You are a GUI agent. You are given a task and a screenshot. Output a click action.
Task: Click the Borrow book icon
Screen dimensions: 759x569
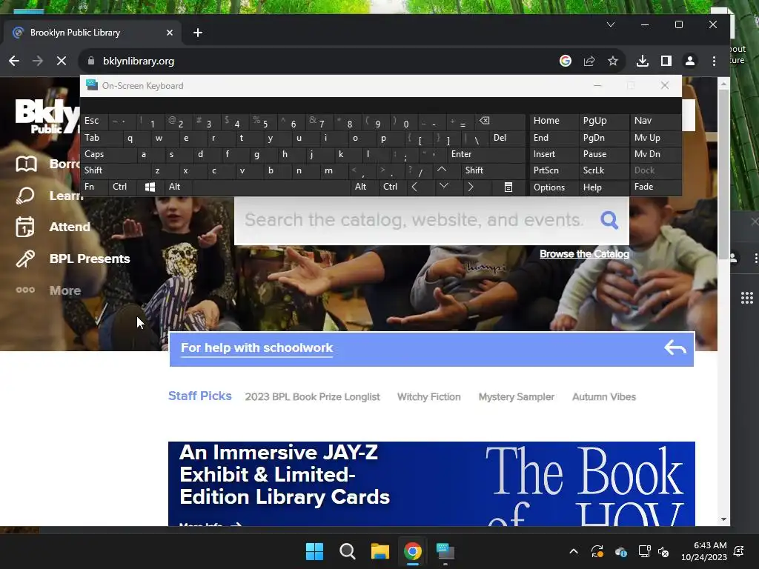point(26,164)
